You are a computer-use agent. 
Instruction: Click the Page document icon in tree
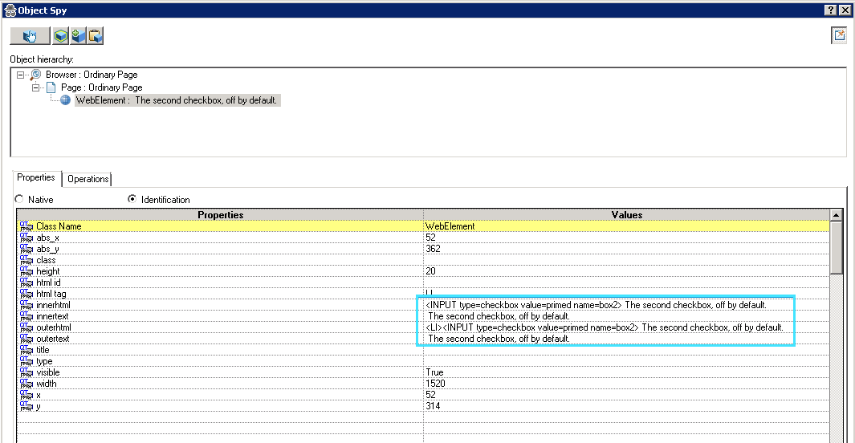(51, 87)
